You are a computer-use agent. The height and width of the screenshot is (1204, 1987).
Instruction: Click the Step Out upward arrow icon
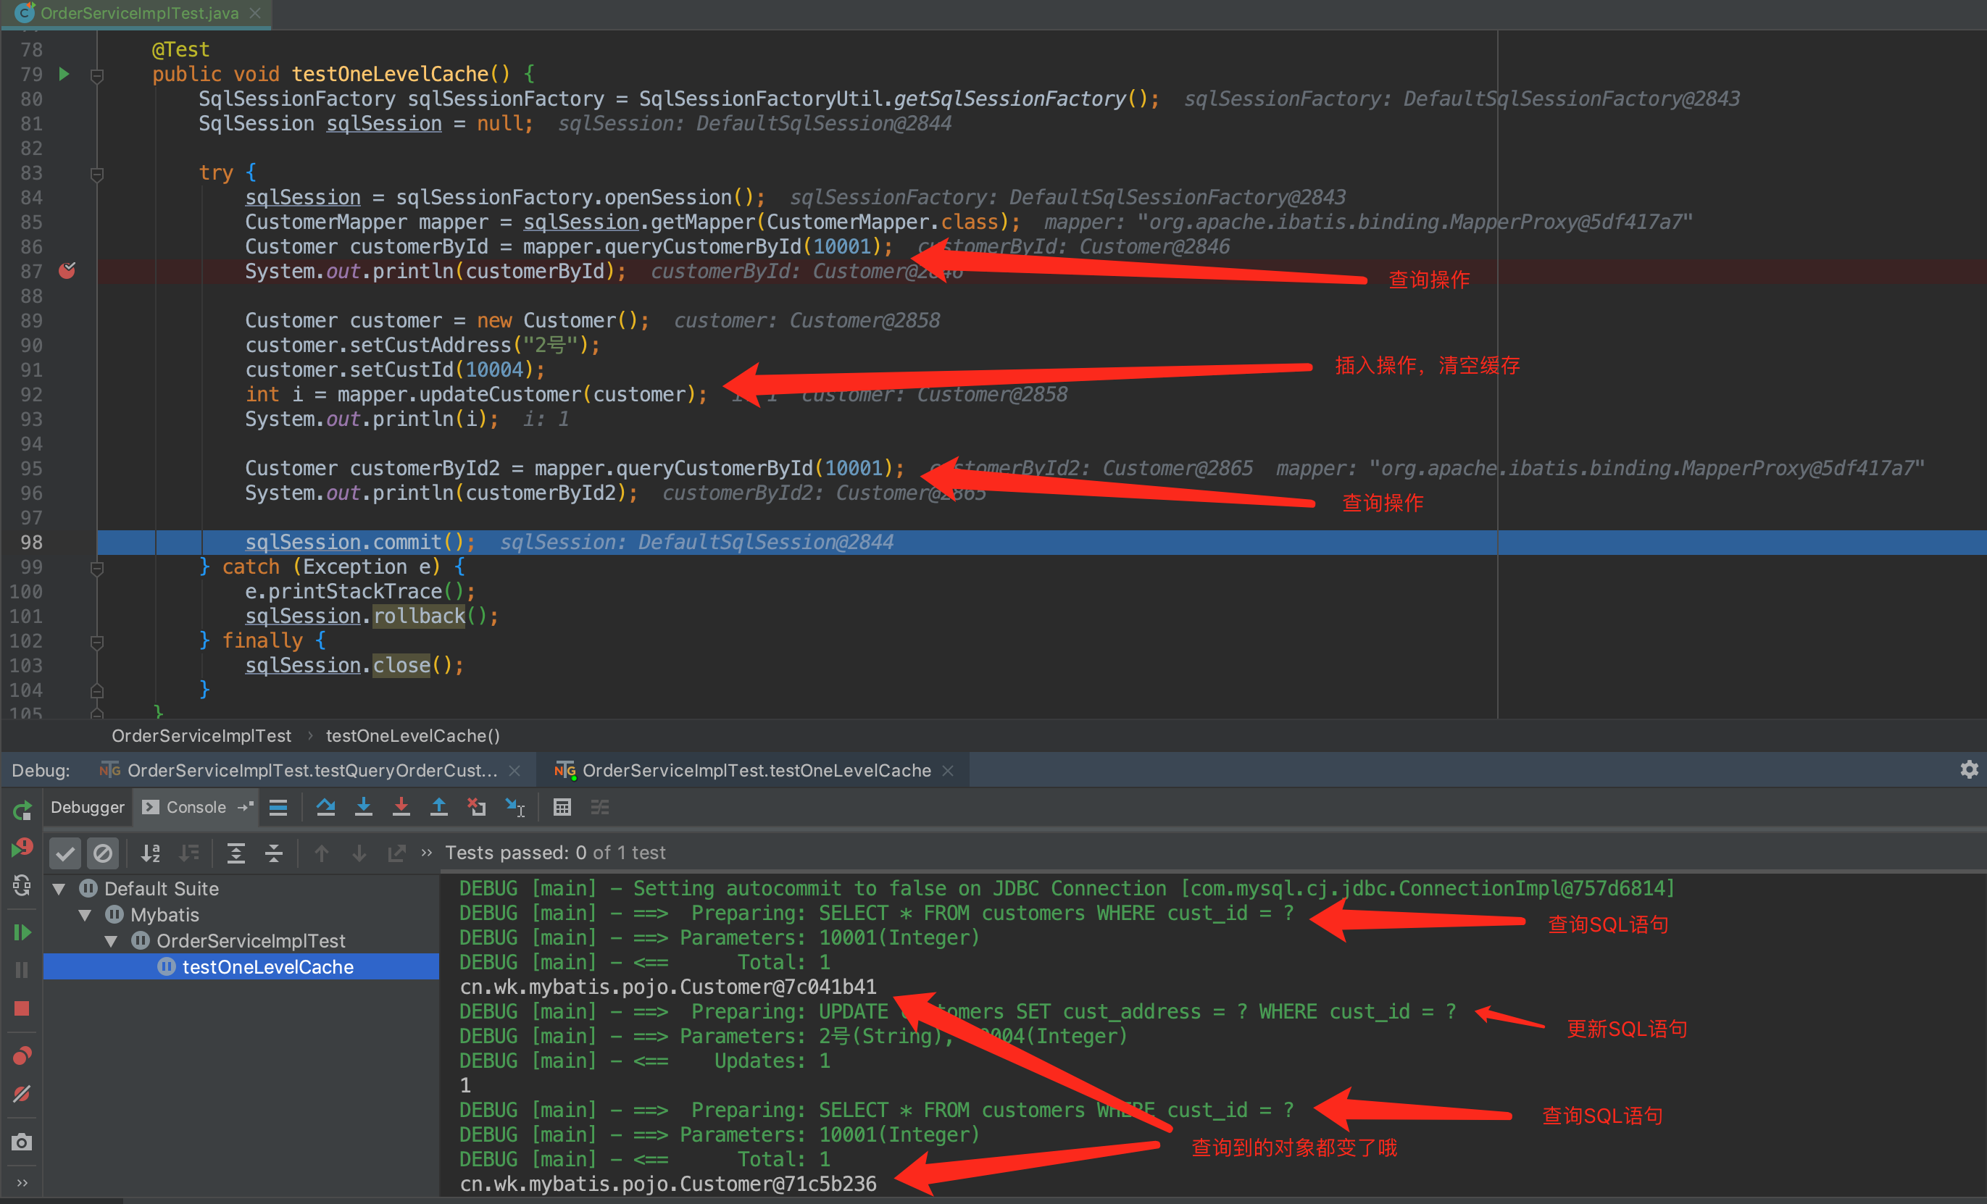[x=438, y=807]
